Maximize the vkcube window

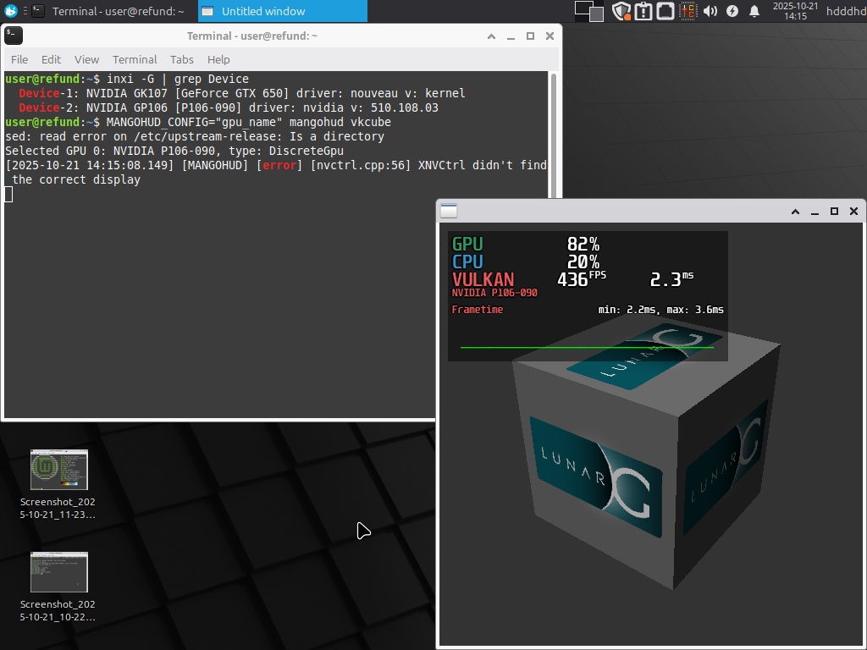[x=834, y=211]
